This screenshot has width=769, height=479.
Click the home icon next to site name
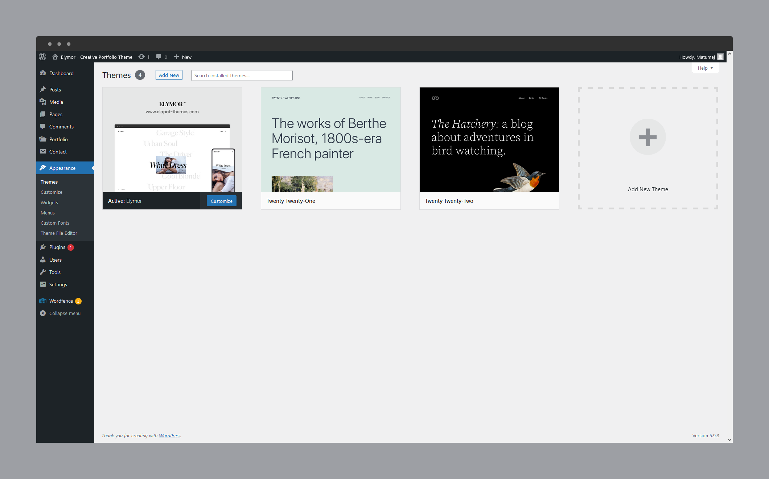point(55,57)
